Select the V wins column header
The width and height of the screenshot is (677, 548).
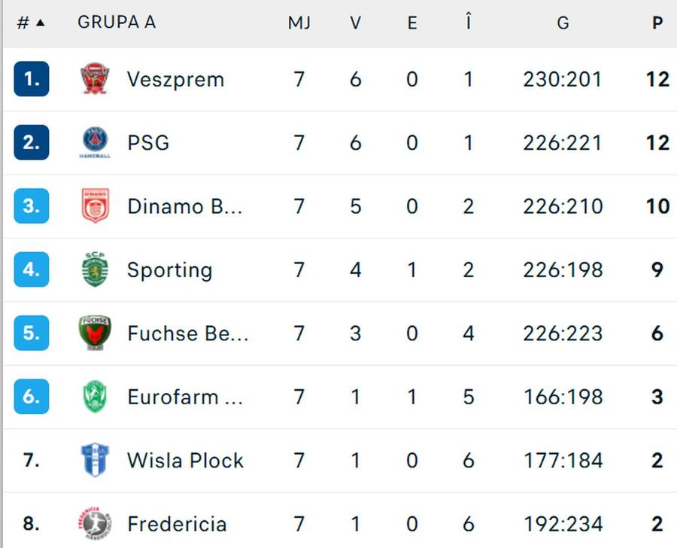[x=355, y=23]
